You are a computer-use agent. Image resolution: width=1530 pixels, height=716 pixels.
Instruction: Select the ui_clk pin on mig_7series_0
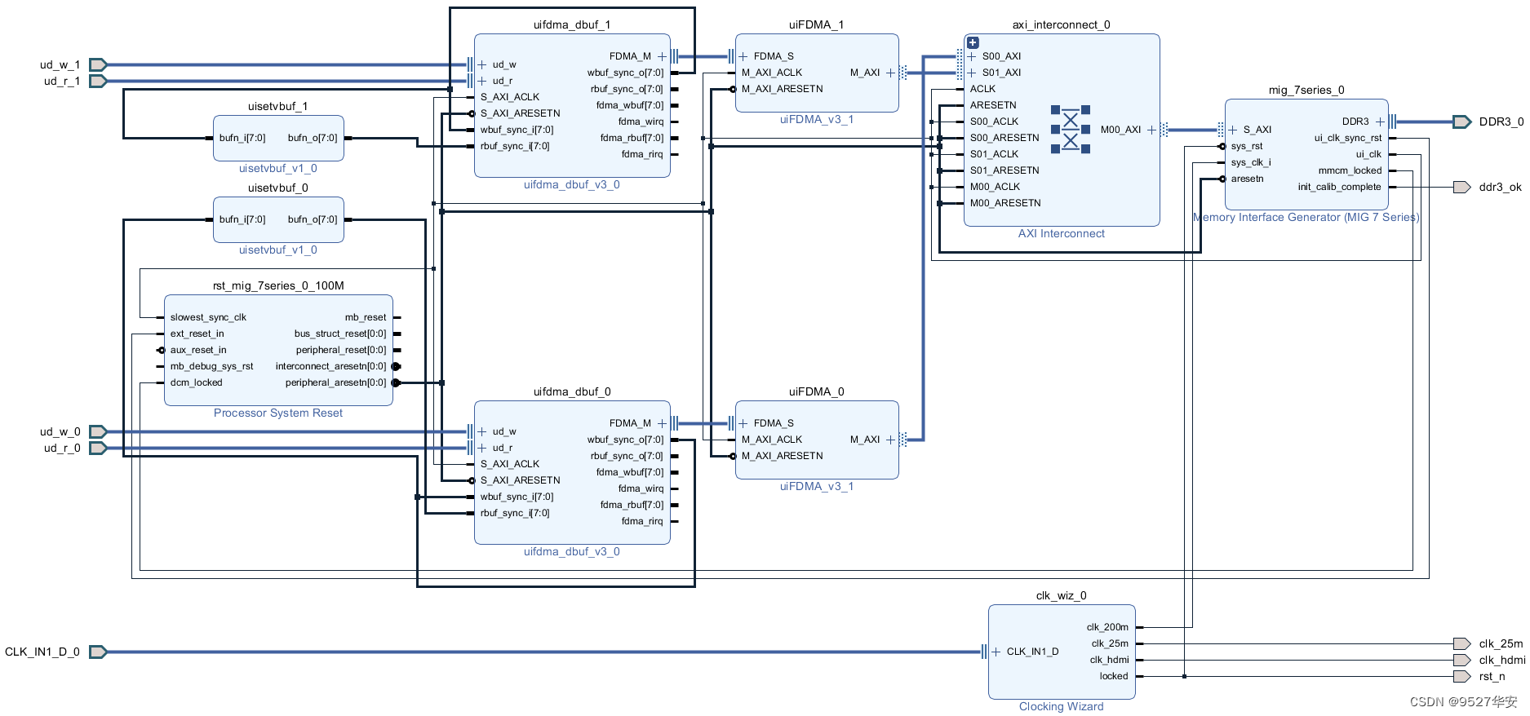(1368, 154)
